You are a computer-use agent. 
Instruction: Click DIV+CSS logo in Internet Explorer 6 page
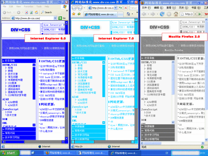pos(21,30)
